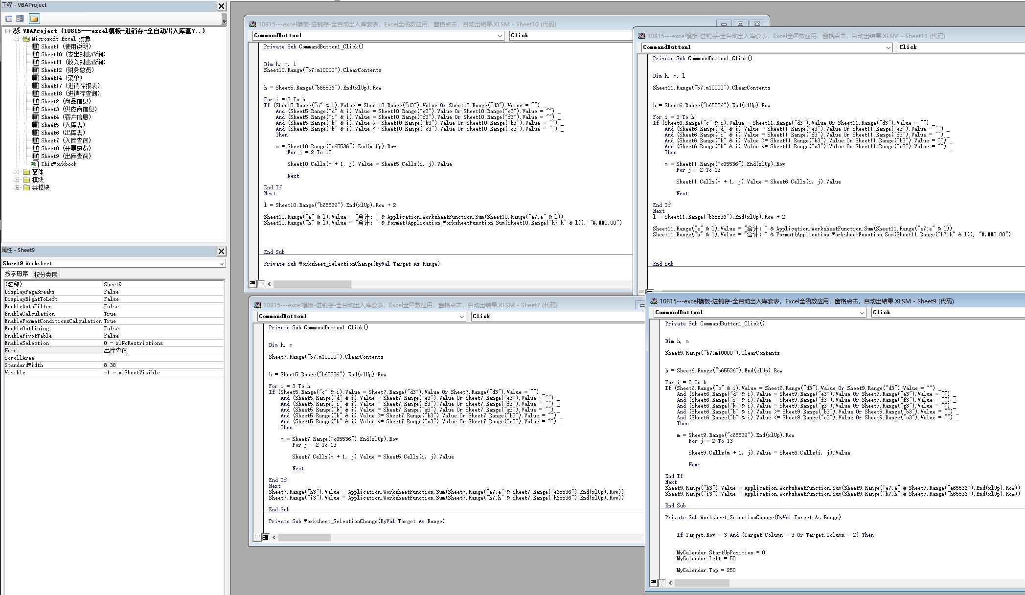The height and width of the screenshot is (595, 1025).
Task: Close the Project explorer panel
Action: pos(222,6)
